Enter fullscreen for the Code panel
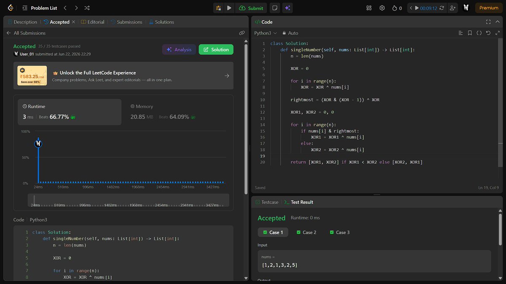Screen dimensions: 506x284 pos(488,22)
